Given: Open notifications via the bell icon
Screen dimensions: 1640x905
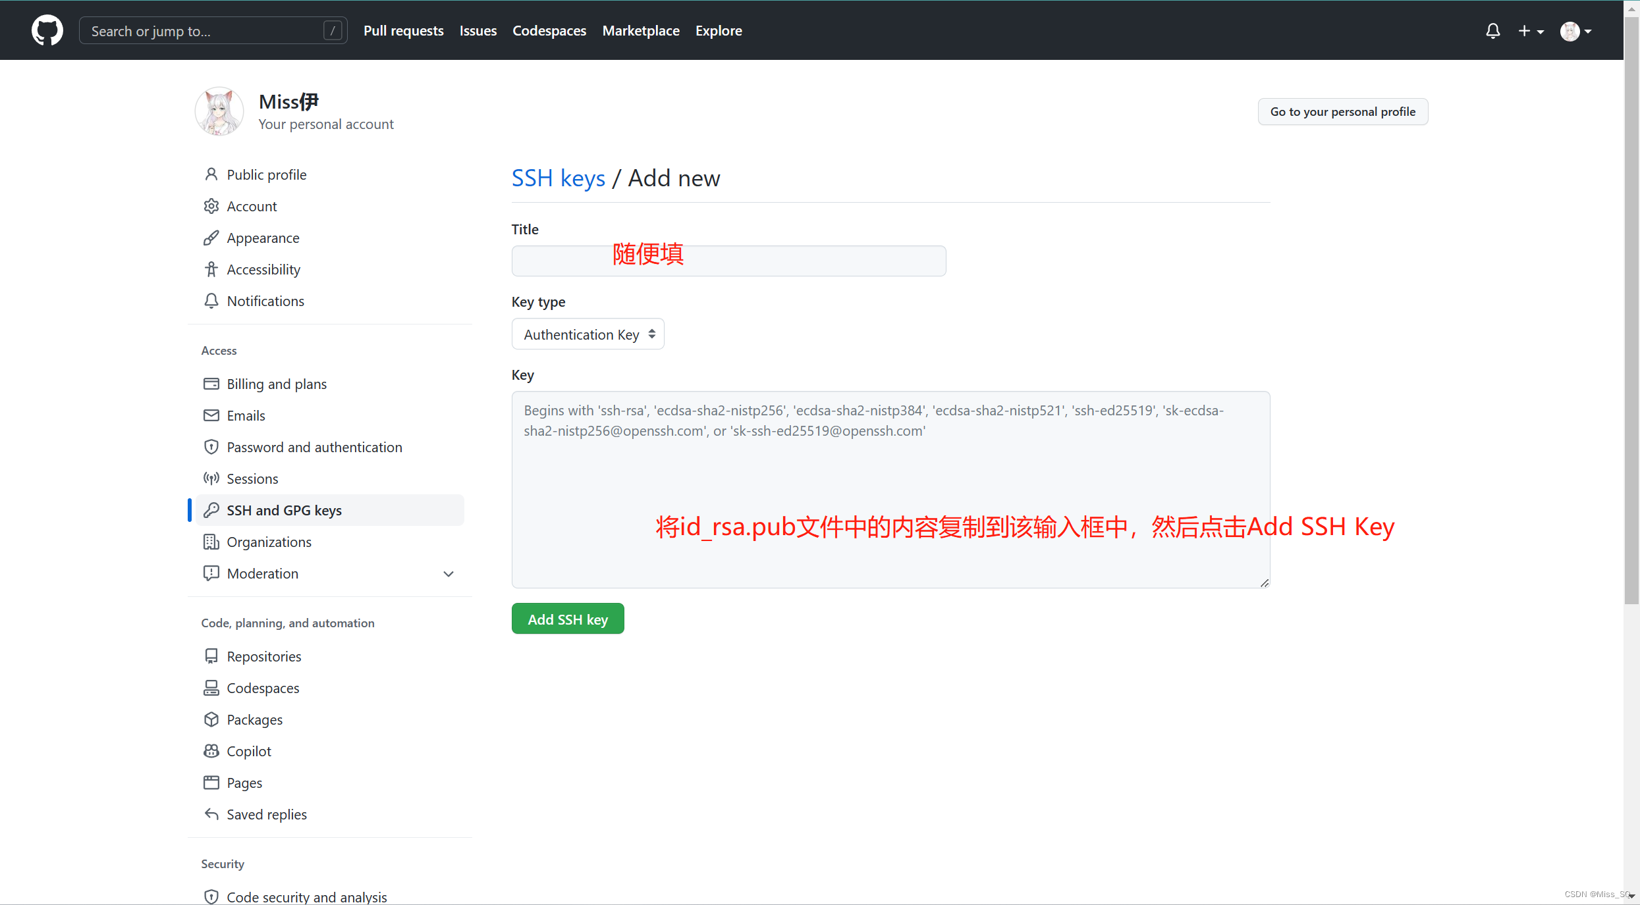Looking at the screenshot, I should click(x=1492, y=30).
